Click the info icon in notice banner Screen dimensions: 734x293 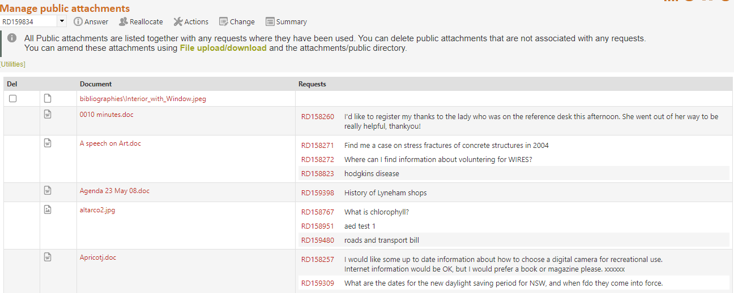click(x=12, y=38)
